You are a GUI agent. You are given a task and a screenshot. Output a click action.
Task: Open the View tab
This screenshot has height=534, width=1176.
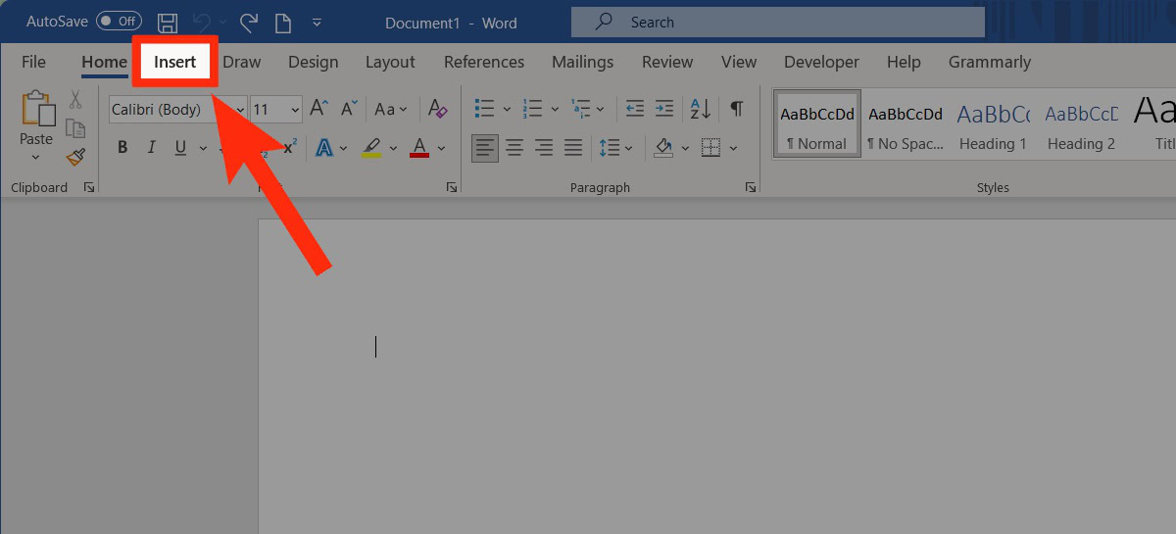739,62
